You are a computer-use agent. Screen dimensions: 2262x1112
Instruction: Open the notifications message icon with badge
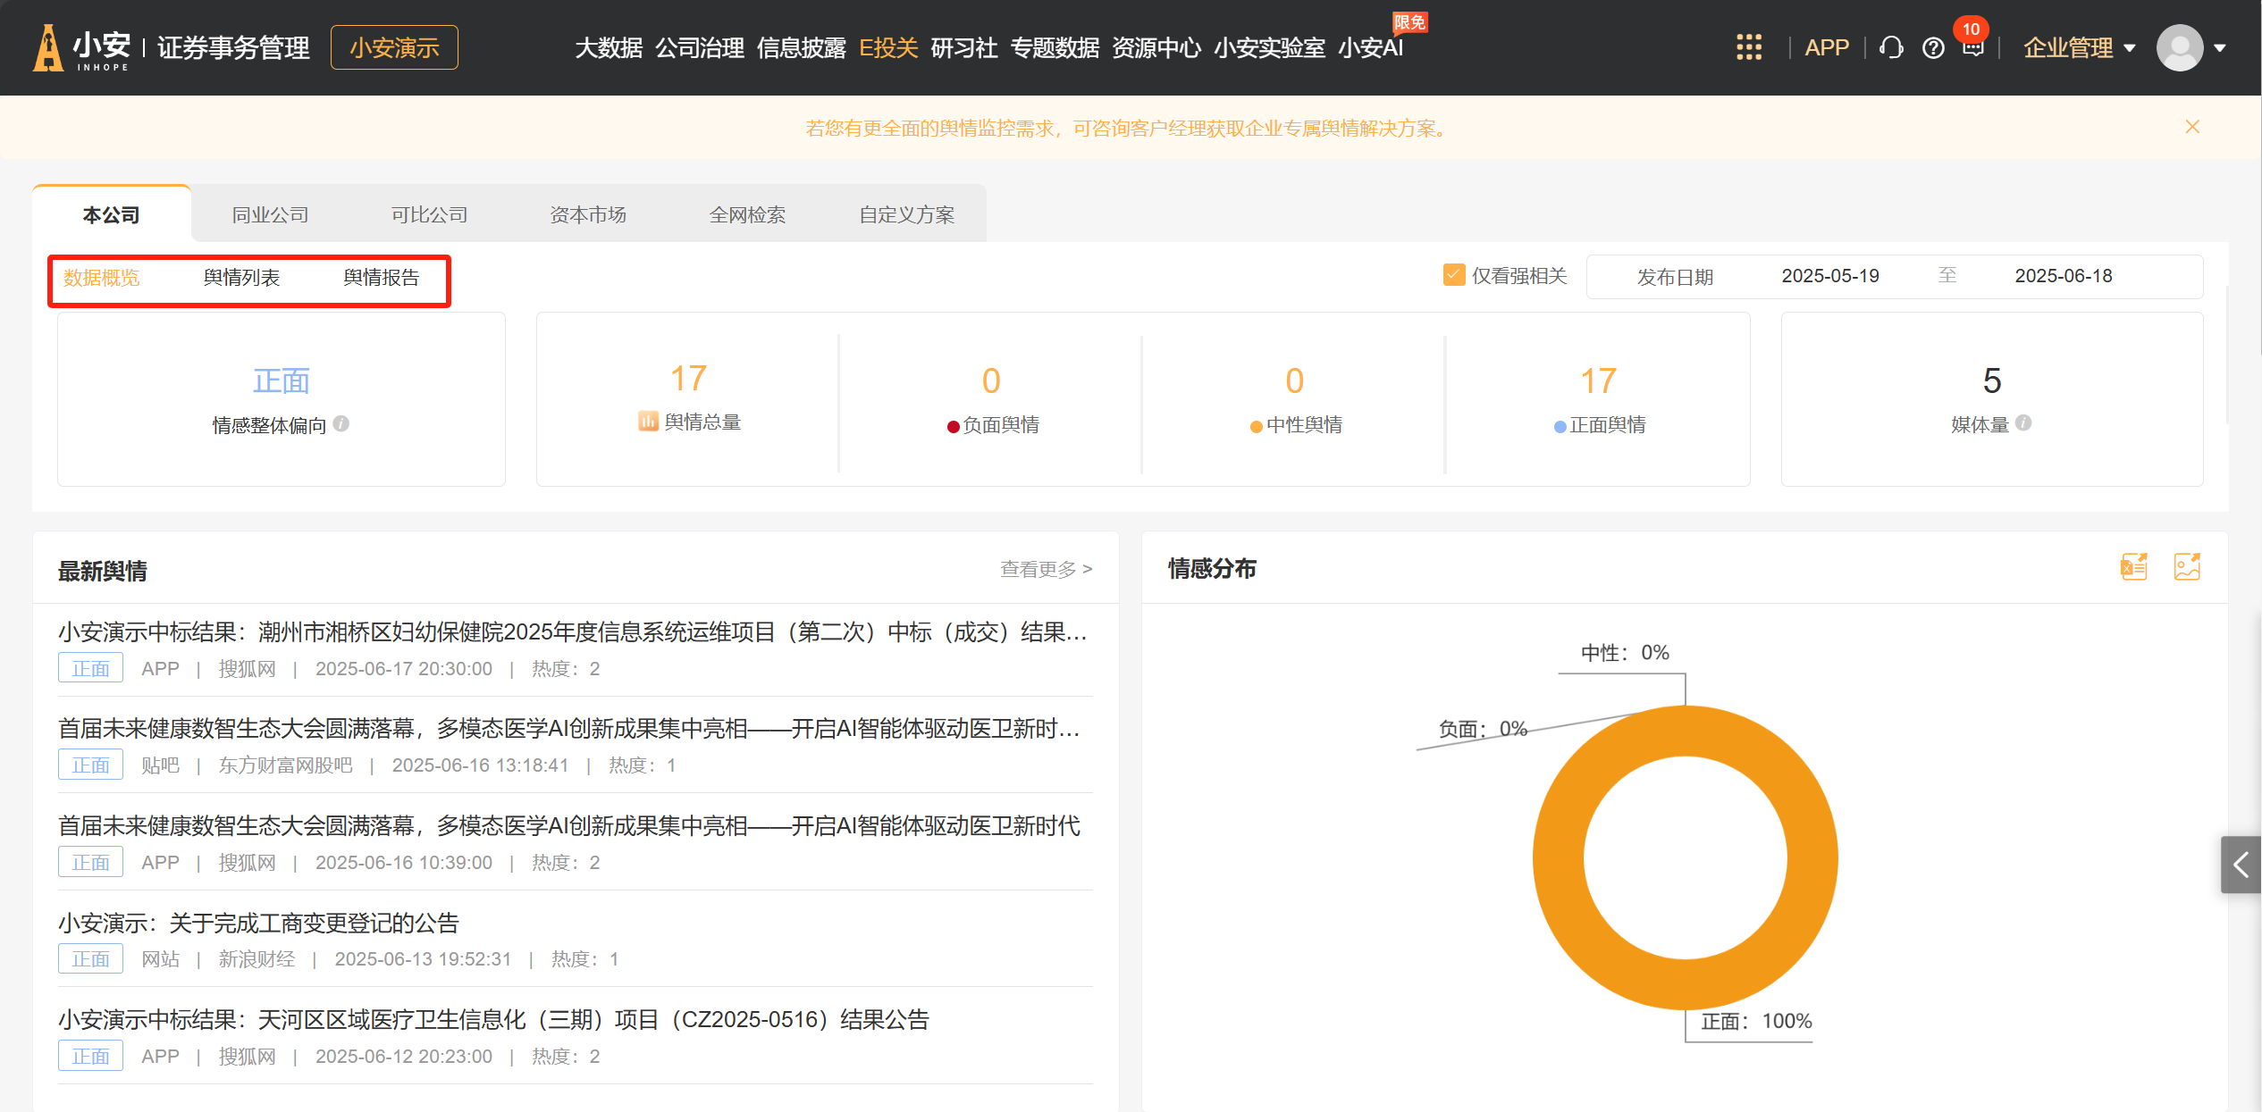(1973, 47)
